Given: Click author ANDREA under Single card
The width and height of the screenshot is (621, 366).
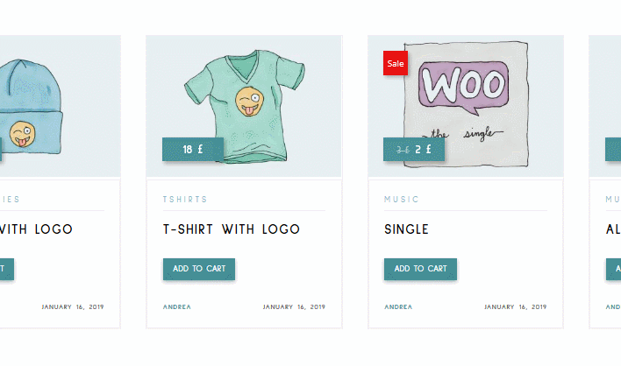Looking at the screenshot, I should click(398, 306).
